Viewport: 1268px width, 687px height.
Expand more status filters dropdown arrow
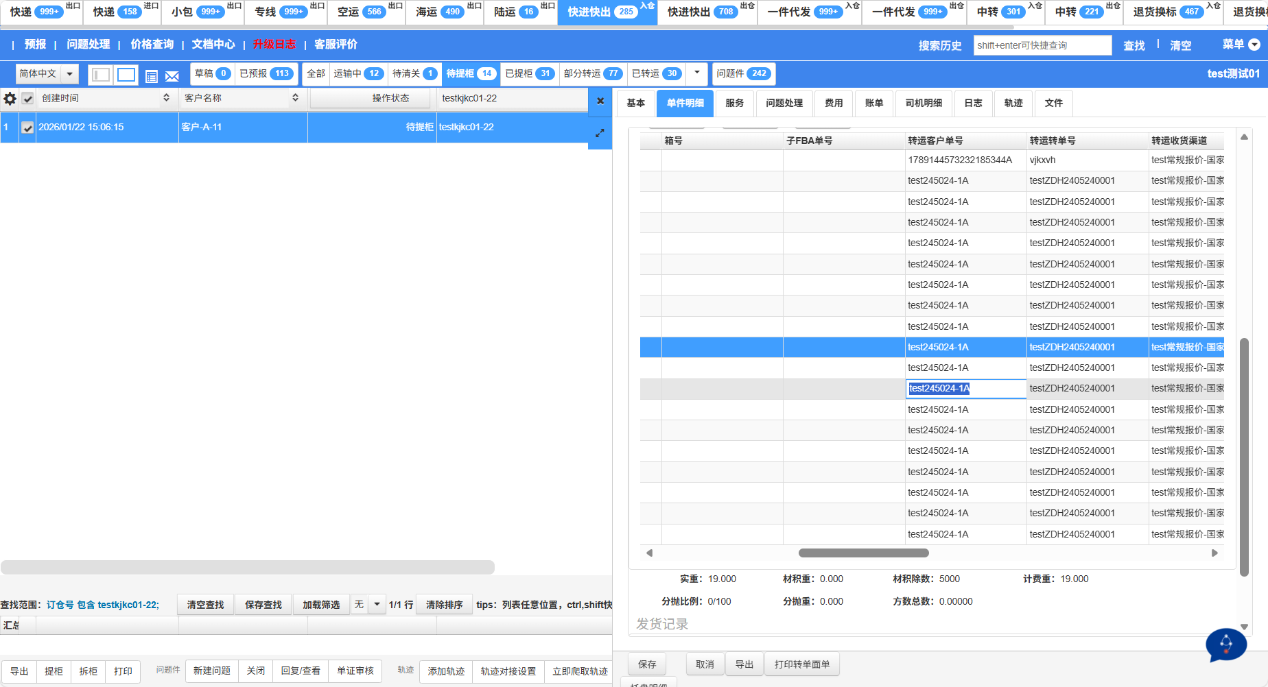coord(696,73)
